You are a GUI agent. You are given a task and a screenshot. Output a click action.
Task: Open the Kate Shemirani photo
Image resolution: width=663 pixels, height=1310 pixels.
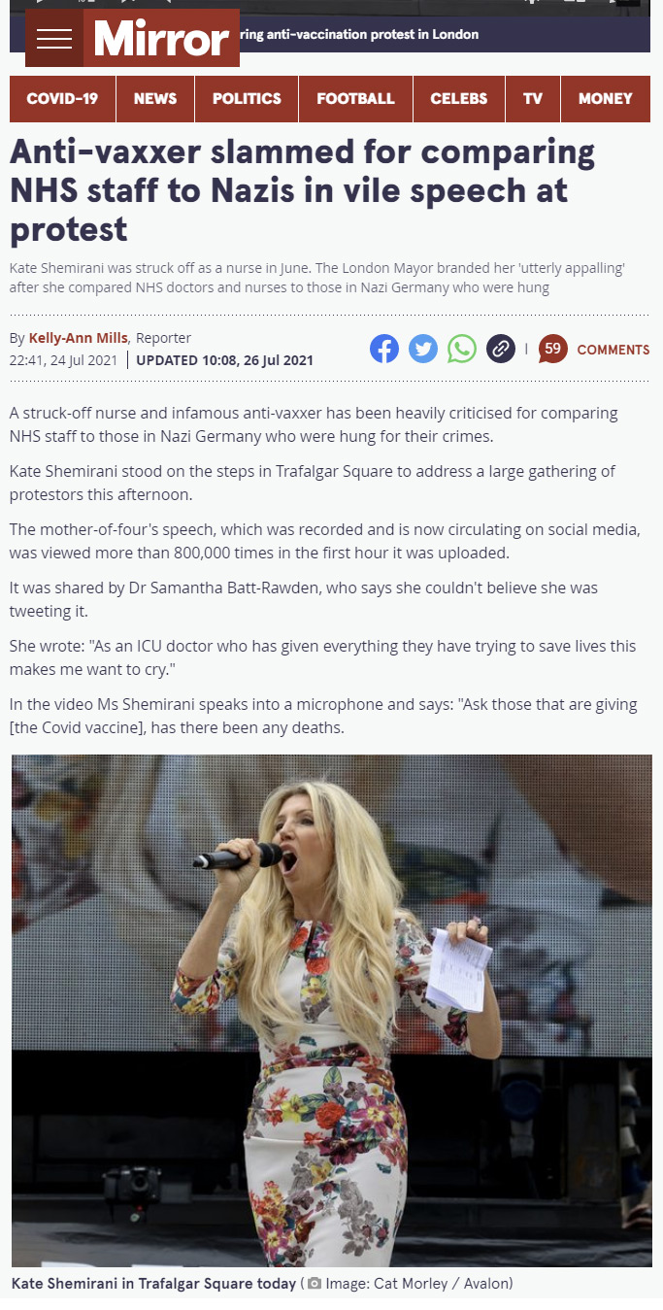[x=332, y=1010]
